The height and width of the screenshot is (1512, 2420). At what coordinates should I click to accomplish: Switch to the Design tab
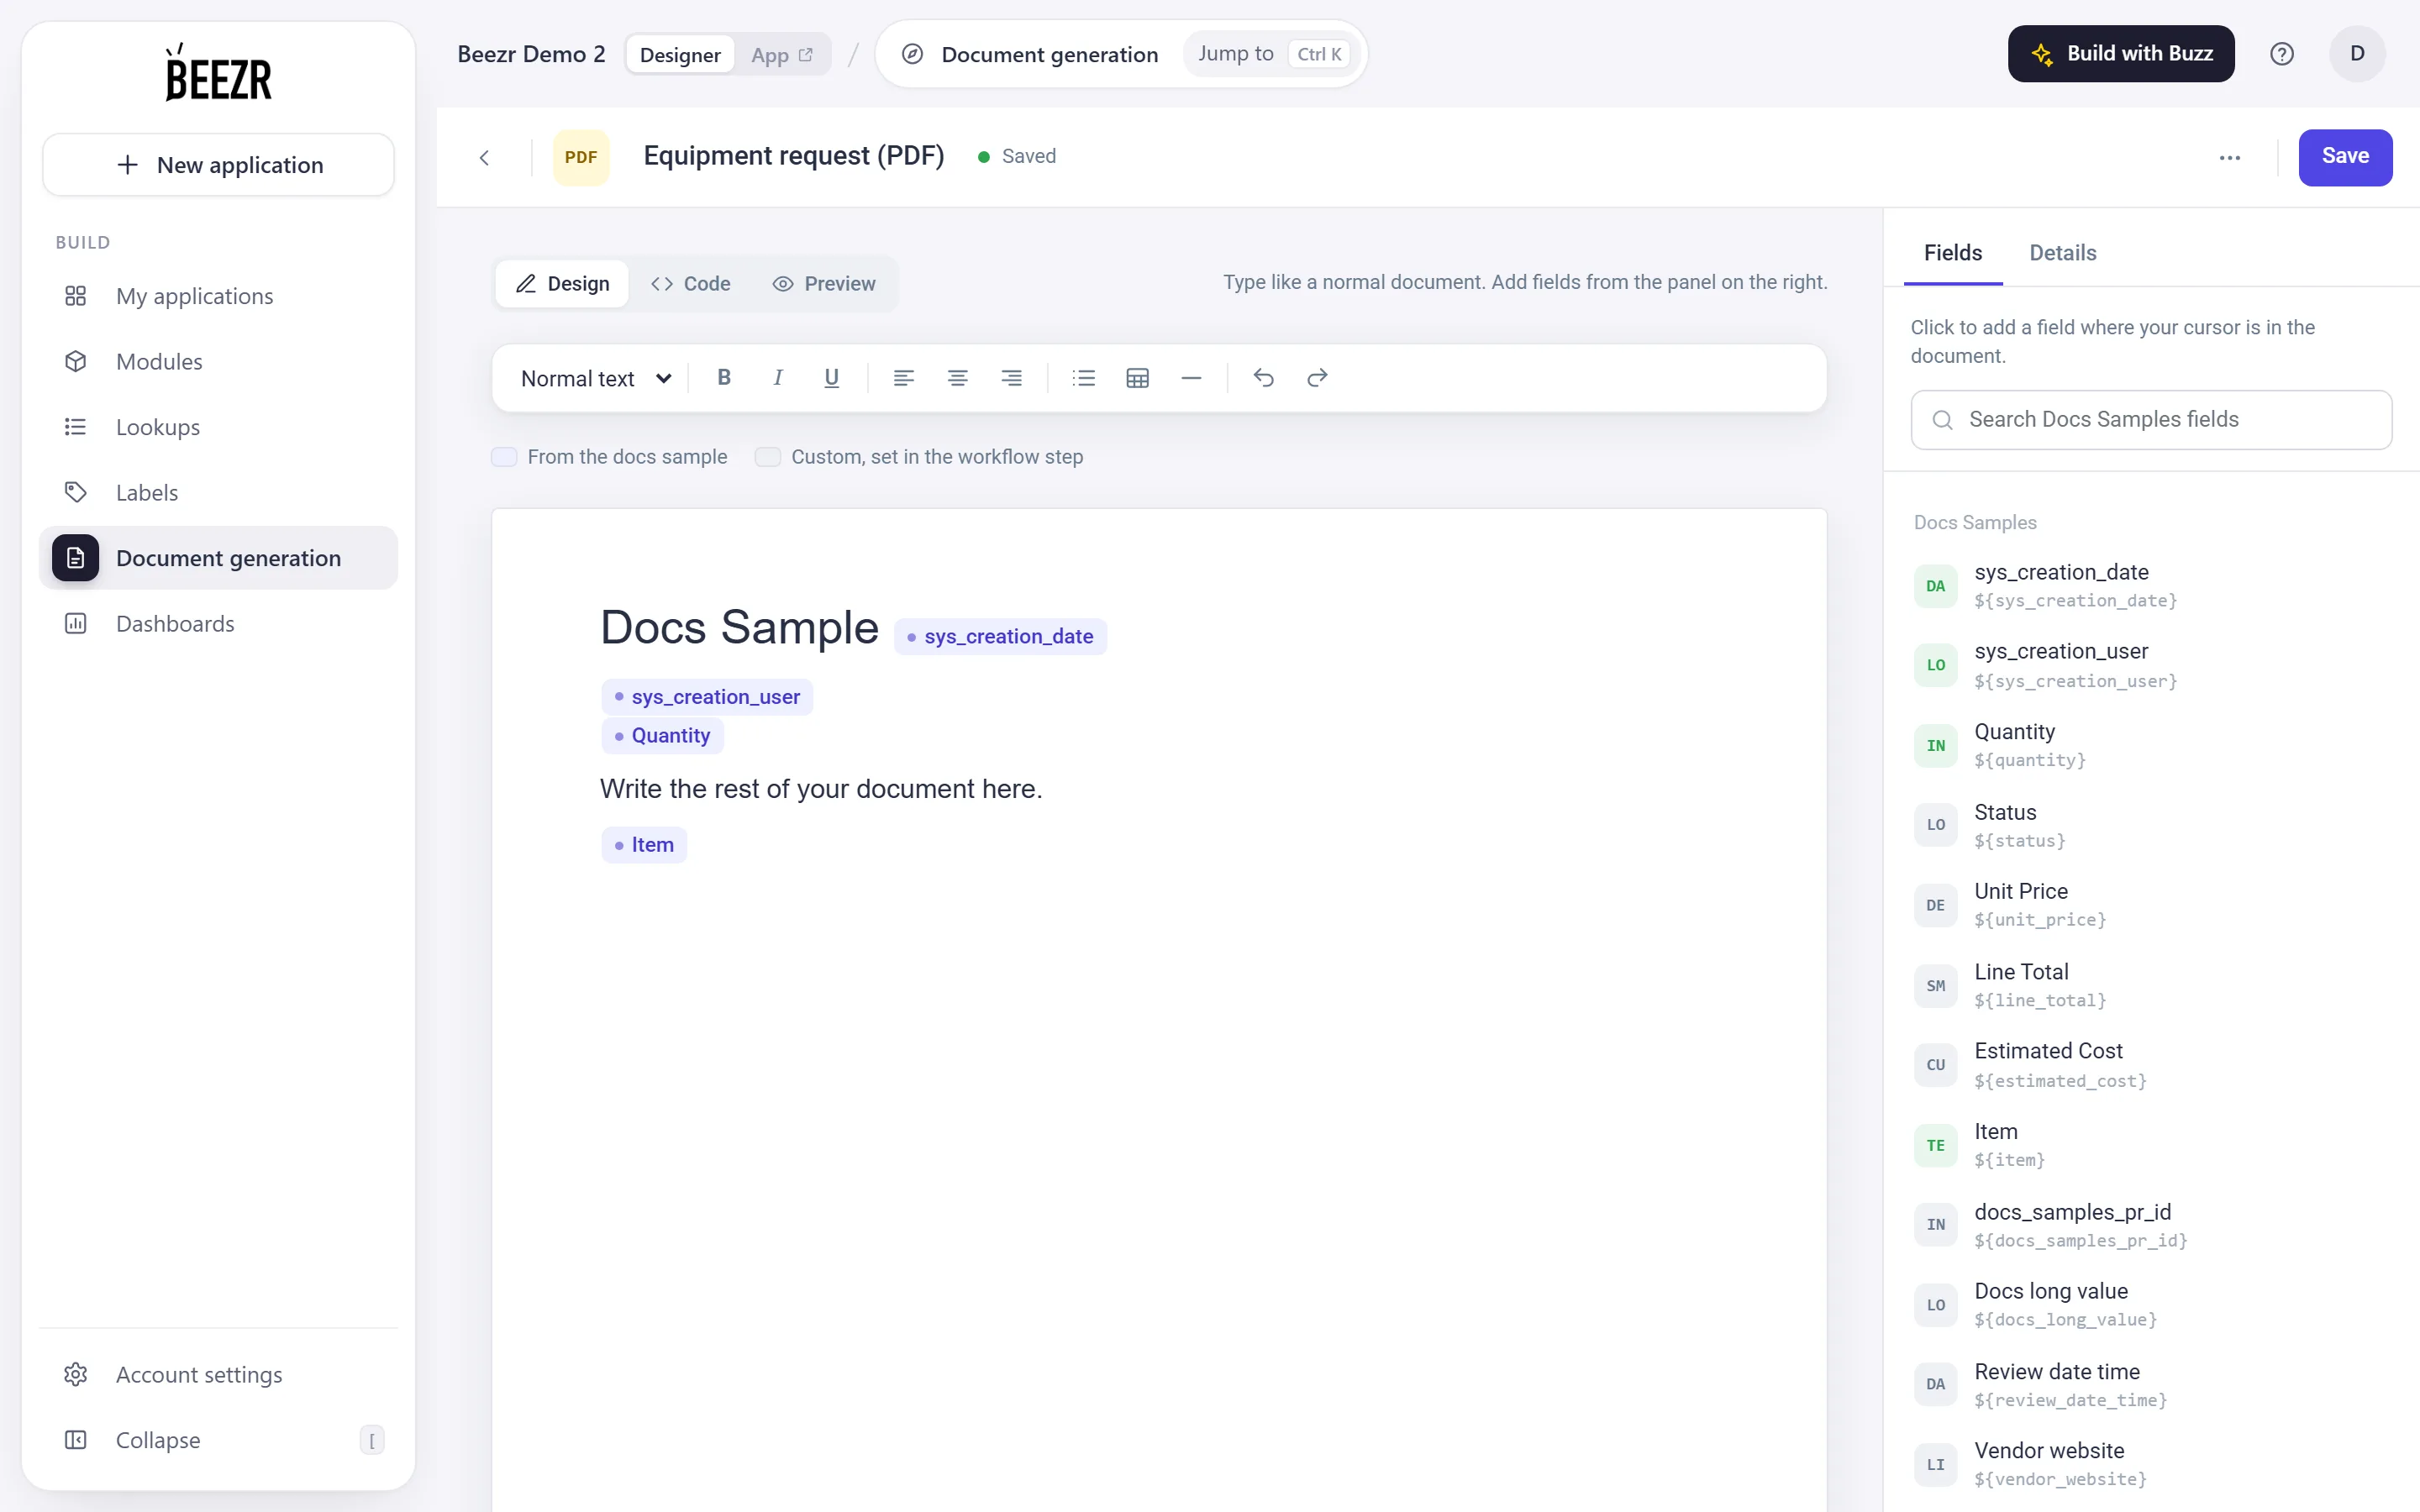tap(562, 284)
